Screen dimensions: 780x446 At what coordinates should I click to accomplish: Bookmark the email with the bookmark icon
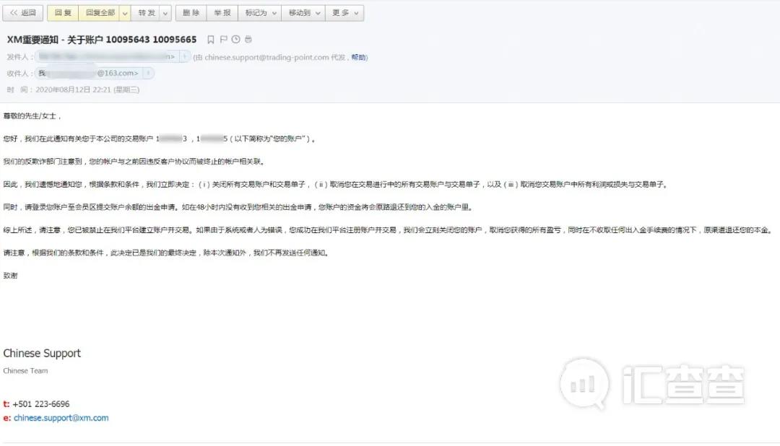point(210,39)
